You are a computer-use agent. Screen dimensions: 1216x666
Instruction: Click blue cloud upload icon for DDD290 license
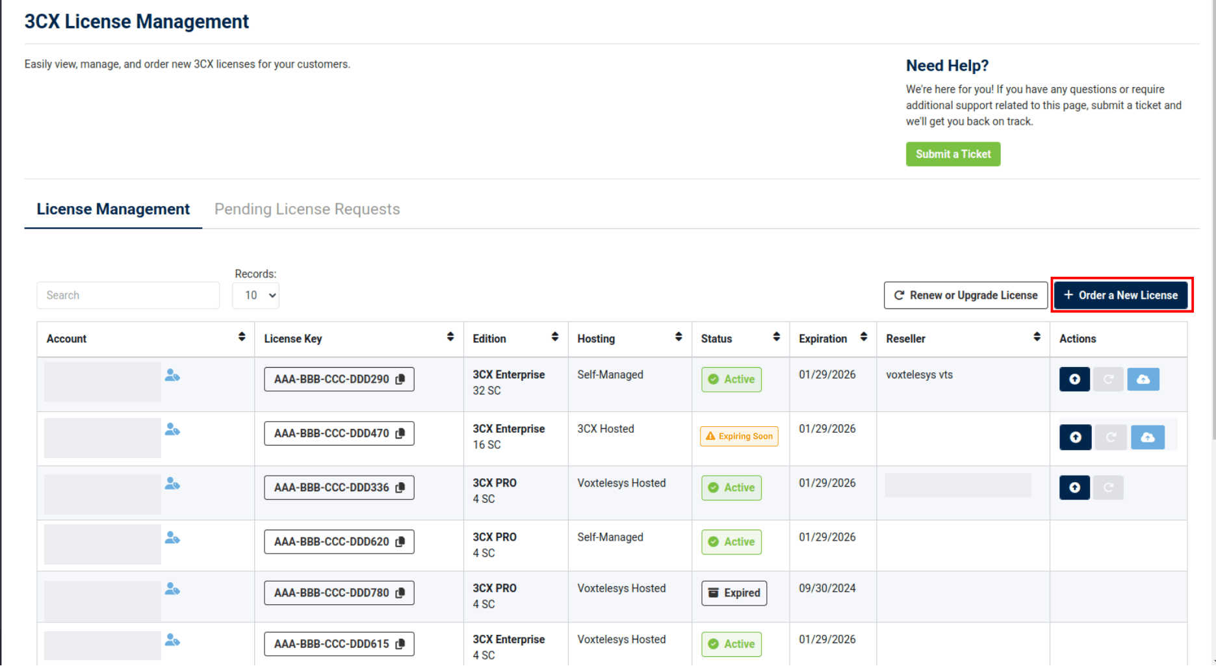coord(1143,379)
